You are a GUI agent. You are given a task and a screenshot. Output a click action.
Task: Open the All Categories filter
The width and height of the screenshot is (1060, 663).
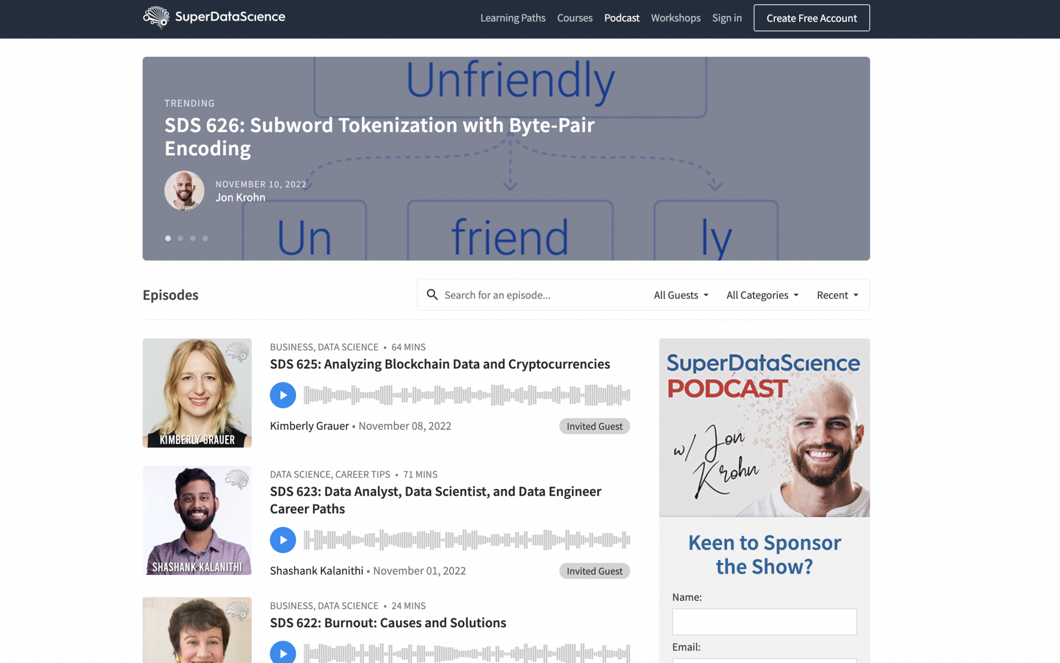click(762, 295)
